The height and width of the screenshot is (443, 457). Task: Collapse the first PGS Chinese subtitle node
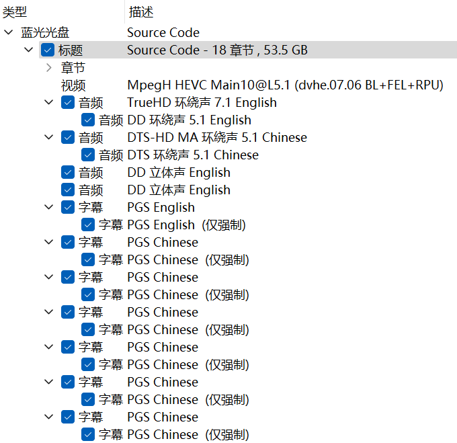[x=48, y=242]
